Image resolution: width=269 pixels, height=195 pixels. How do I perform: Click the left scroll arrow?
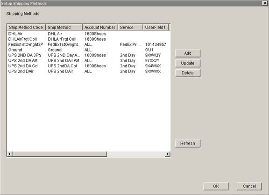[10, 154]
